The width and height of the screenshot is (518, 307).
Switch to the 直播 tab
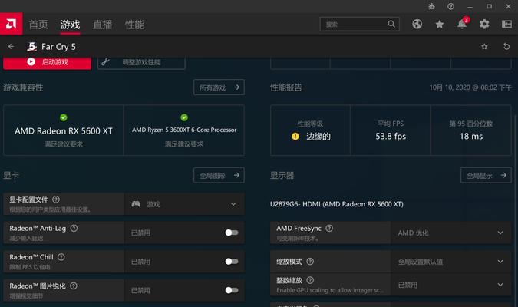pyautogui.click(x=102, y=24)
